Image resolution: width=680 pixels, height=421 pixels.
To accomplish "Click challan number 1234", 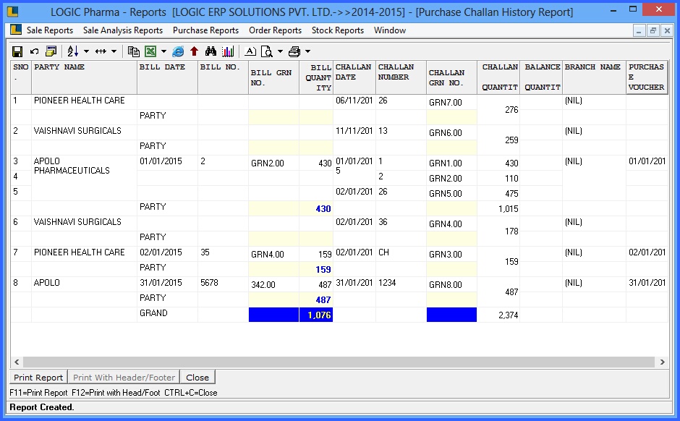I will pyautogui.click(x=387, y=283).
